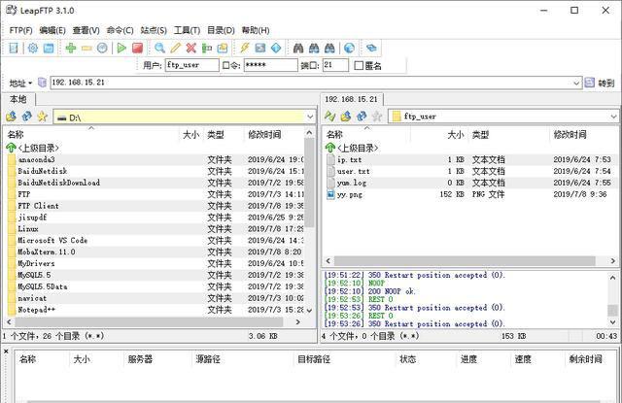This screenshot has width=622, height=403.
Task: Click the second binoculars search icon
Action: coord(314,48)
